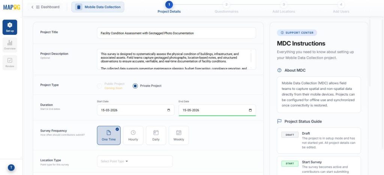
Task: Click the MDC Instructions heading
Action: tap(301, 43)
